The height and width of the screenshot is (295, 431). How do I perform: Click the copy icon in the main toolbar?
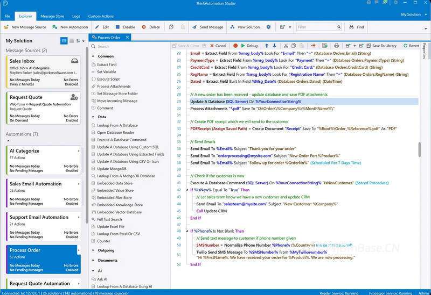(x=171, y=27)
